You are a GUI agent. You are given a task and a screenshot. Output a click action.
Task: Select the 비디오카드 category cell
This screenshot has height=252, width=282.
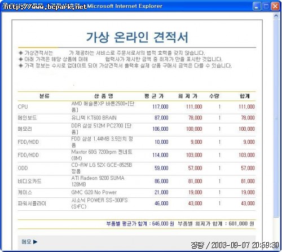point(29,181)
